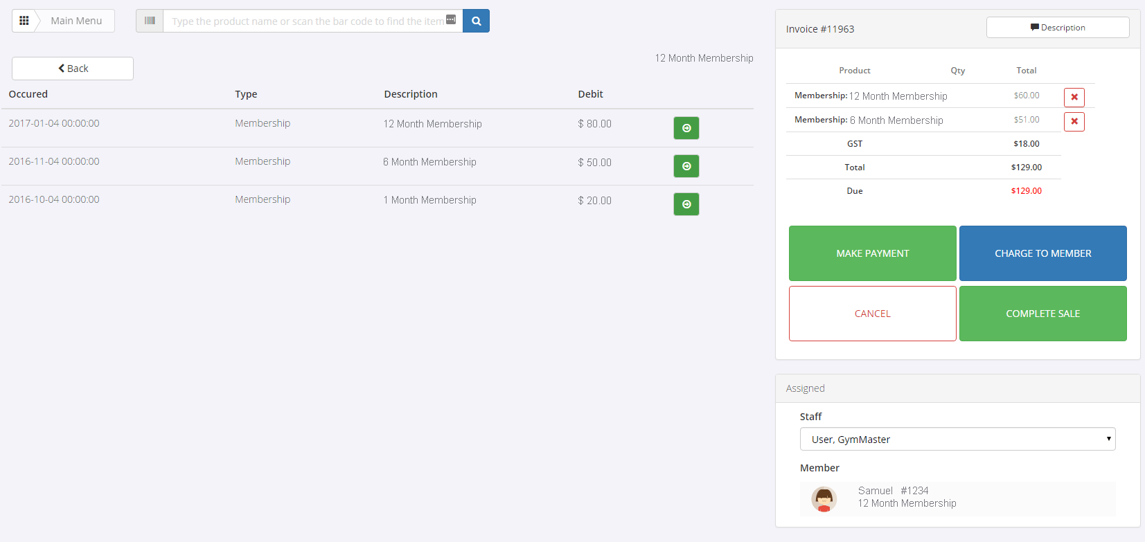This screenshot has height=542, width=1145.
Task: Open the Main Menu
Action: point(76,21)
